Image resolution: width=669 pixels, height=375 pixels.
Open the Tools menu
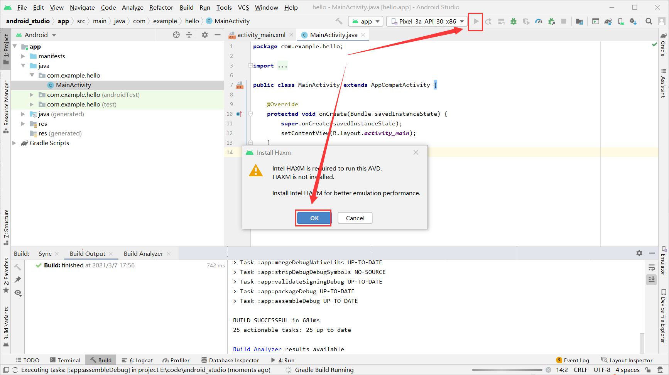pos(224,7)
